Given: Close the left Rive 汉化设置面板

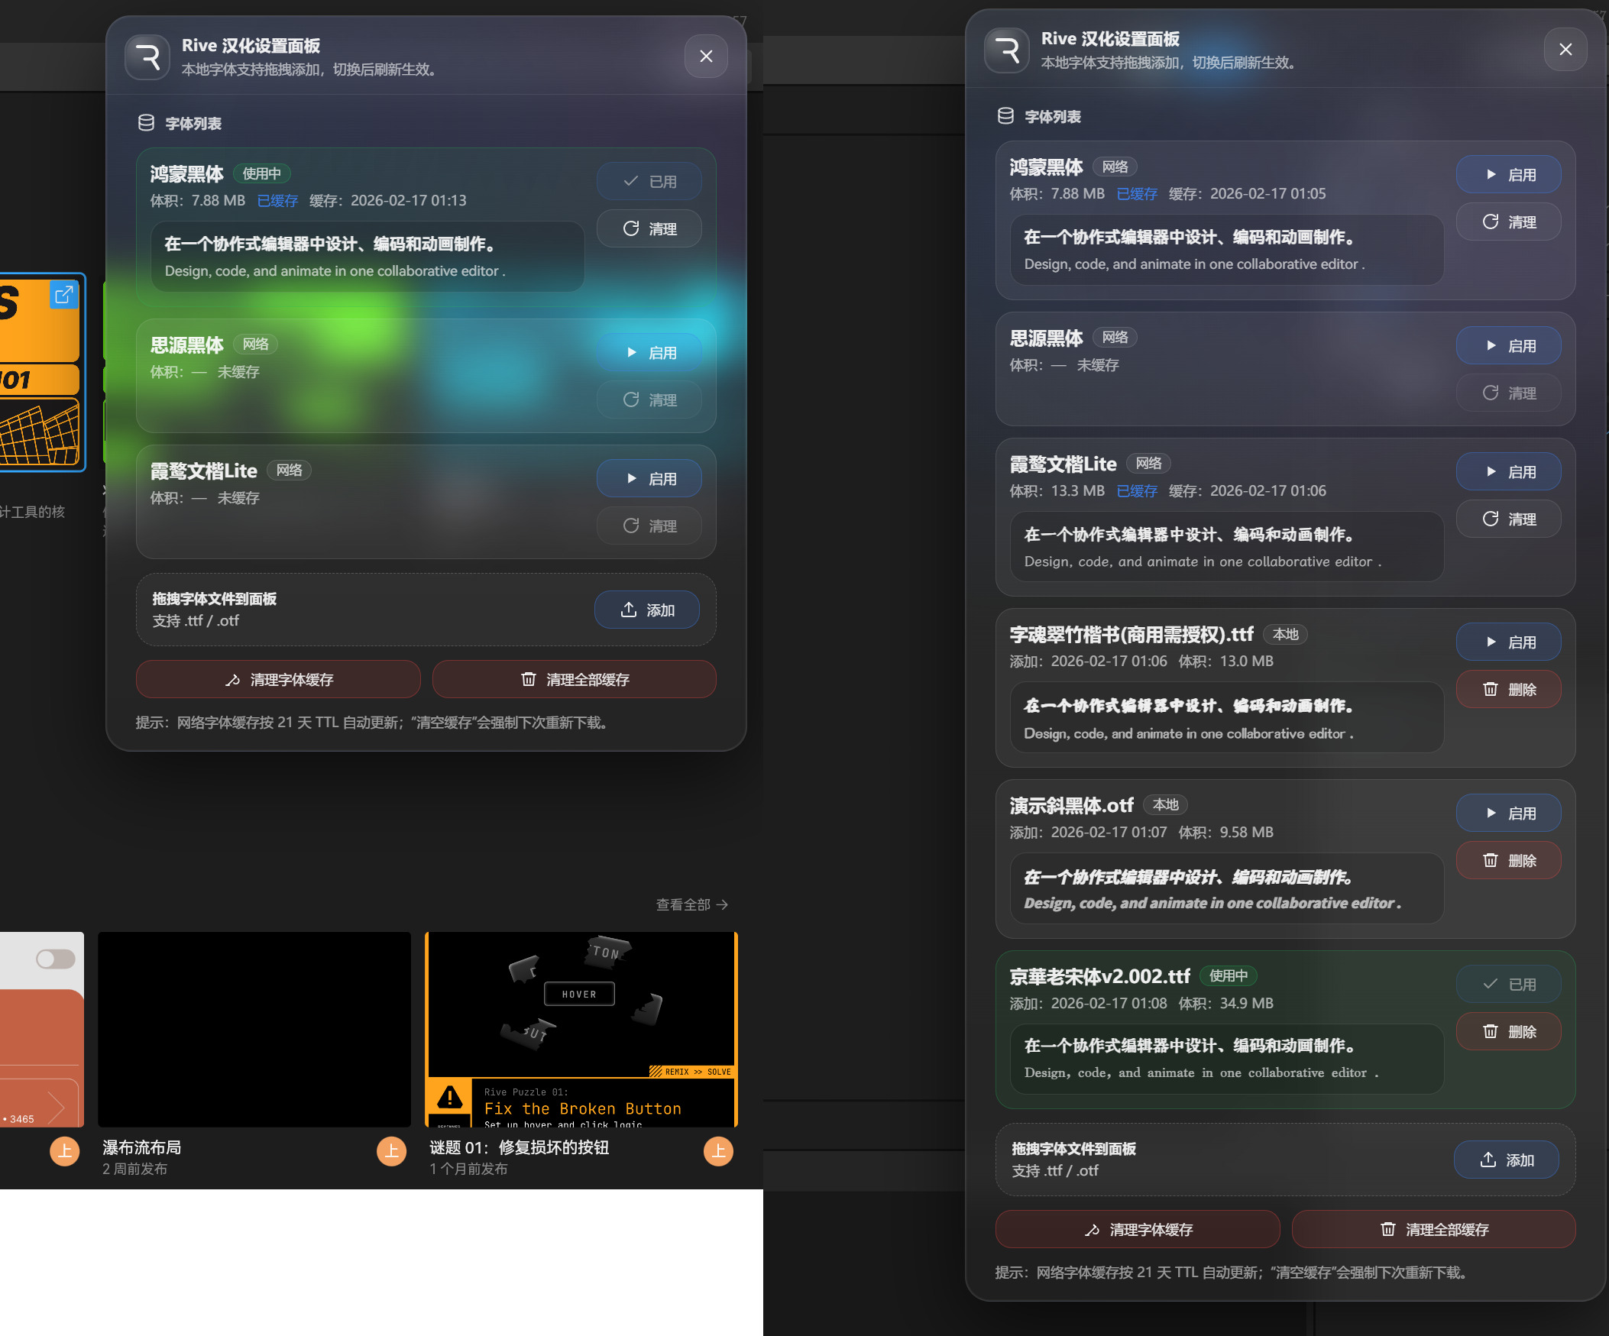Looking at the screenshot, I should (x=706, y=56).
